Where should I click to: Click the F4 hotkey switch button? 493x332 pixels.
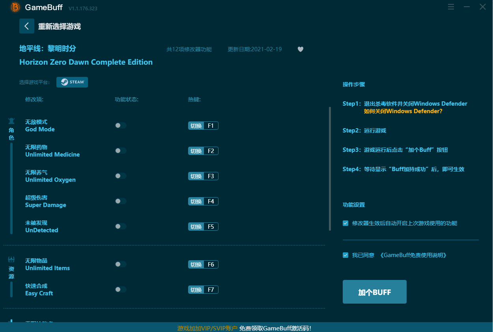pos(203,201)
